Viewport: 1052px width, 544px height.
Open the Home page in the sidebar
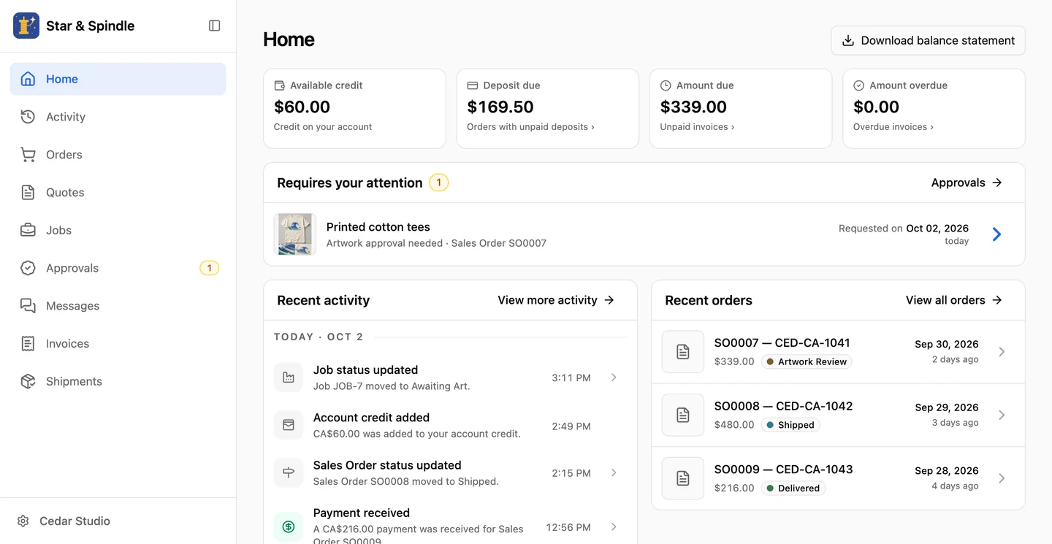[118, 79]
